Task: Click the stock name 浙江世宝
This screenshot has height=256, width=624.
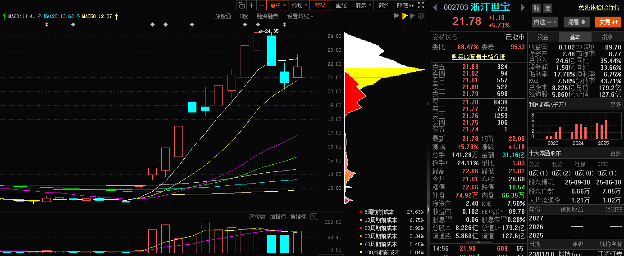Action: tap(490, 7)
